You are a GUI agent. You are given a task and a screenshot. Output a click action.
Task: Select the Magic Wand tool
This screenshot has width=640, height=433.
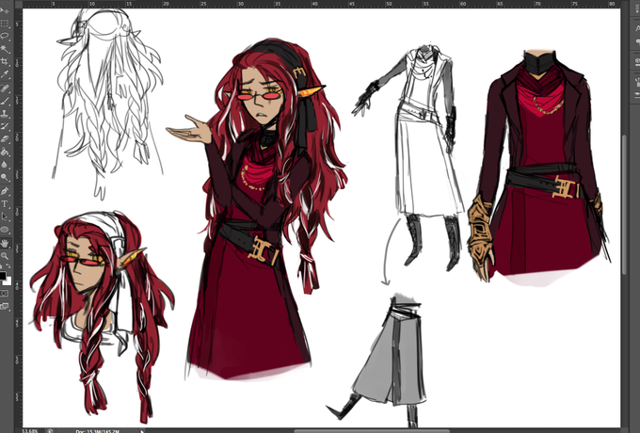pyautogui.click(x=5, y=49)
